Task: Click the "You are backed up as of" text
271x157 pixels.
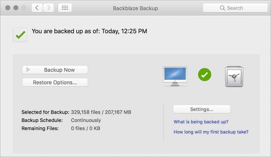Action: point(89,31)
